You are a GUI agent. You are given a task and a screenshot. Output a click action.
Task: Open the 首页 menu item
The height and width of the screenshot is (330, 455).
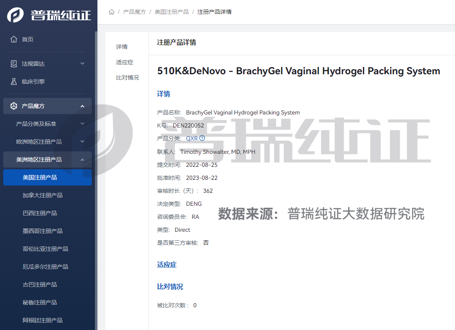[x=47, y=39]
